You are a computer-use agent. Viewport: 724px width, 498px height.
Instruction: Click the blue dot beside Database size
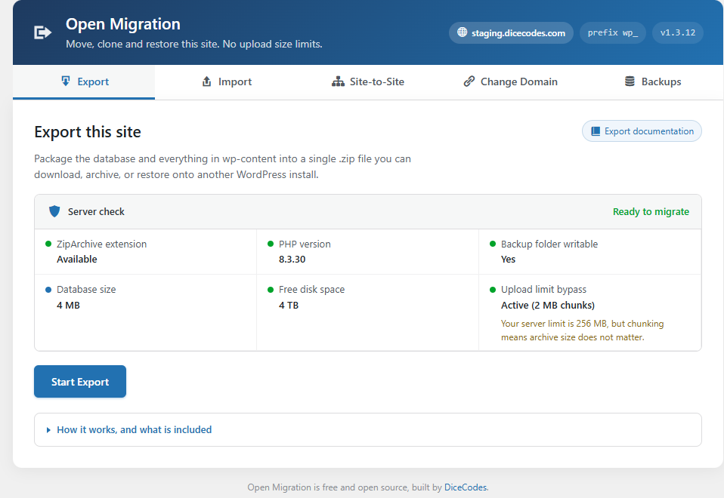pyautogui.click(x=48, y=290)
